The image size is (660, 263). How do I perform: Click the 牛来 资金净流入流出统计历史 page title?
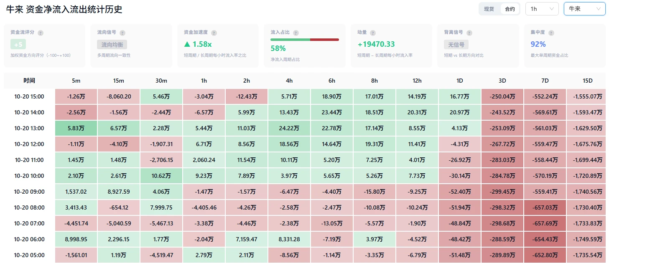pos(64,9)
